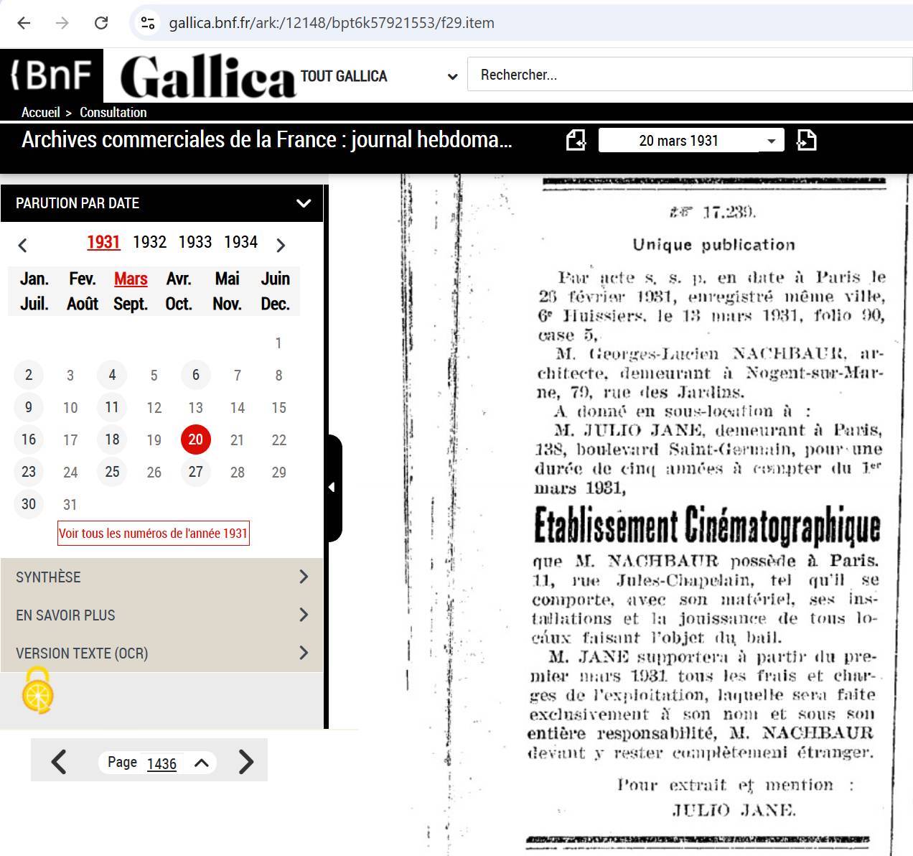Go to the previous page arrow
Image resolution: width=913 pixels, height=856 pixels.
pos(59,762)
